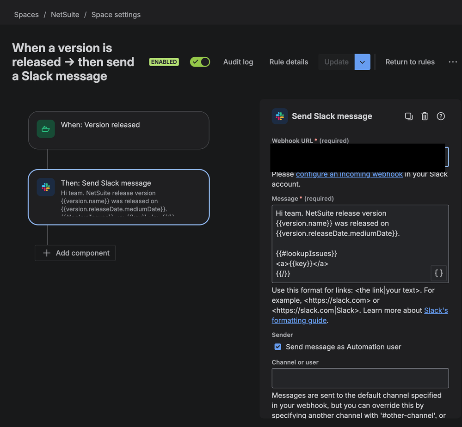The width and height of the screenshot is (462, 427).
Task: Insert a smart value using the {} icon
Action: click(x=438, y=273)
